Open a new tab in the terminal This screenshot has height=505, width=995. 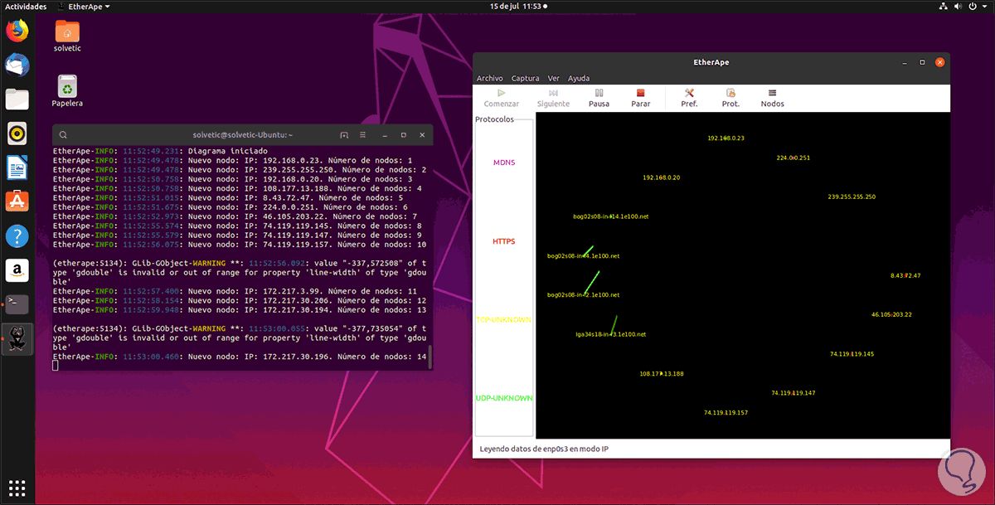click(344, 134)
